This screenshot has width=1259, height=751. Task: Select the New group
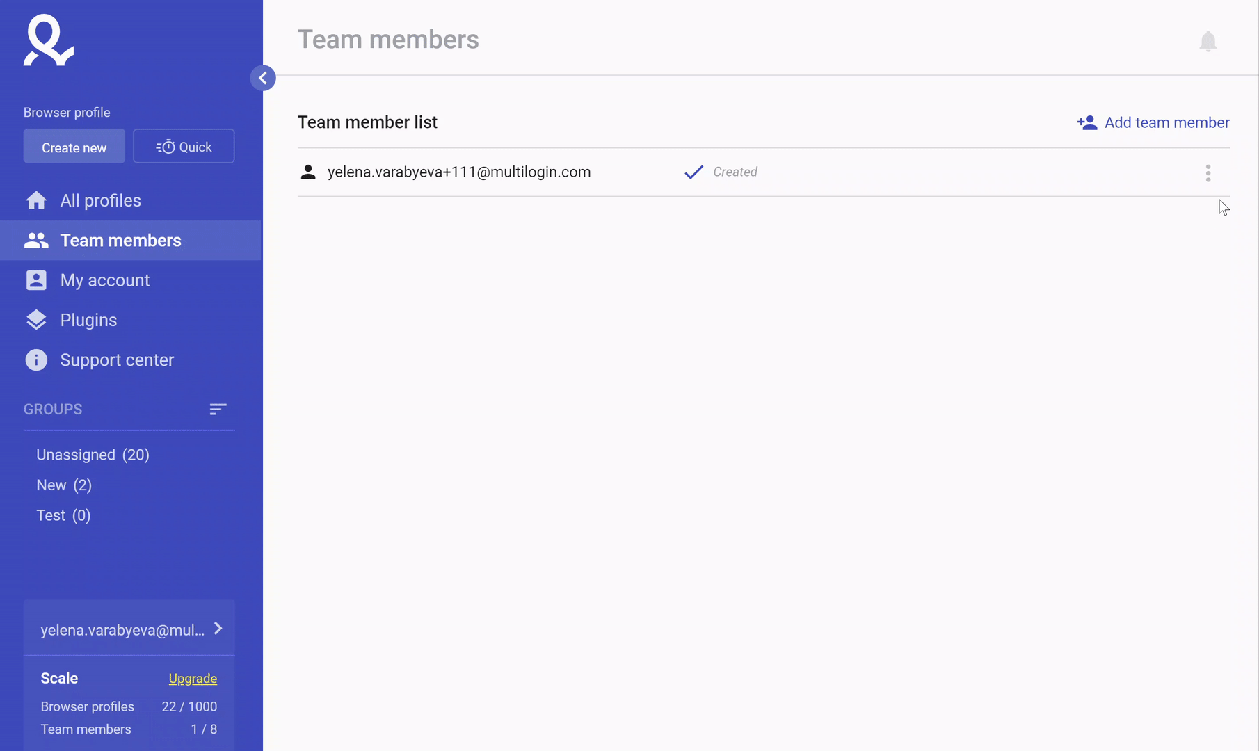(64, 485)
